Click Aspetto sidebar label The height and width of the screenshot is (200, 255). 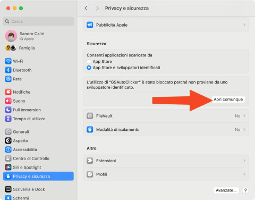pyautogui.click(x=20, y=141)
